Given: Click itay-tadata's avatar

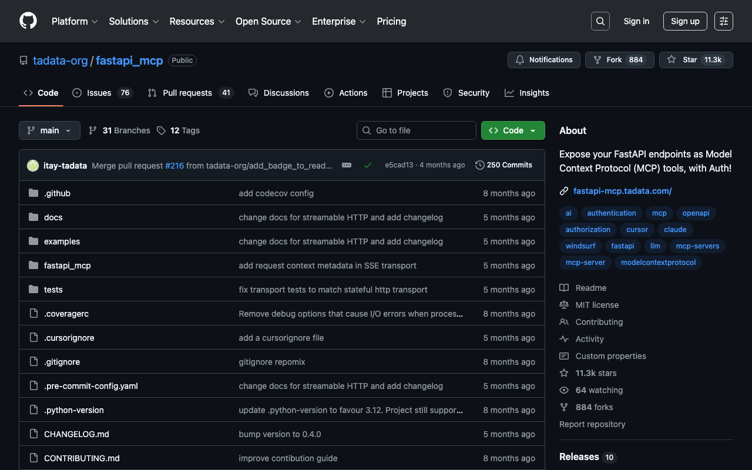Looking at the screenshot, I should 33,166.
